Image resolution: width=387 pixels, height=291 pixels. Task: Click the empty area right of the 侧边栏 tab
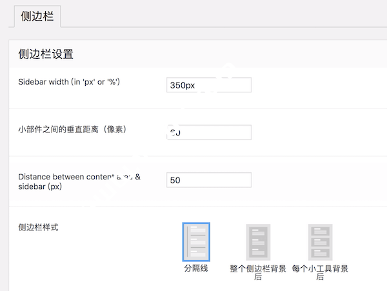226,15
